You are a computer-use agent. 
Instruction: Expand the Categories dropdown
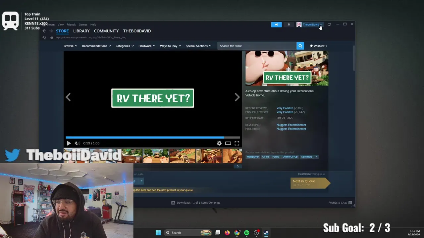(125, 46)
